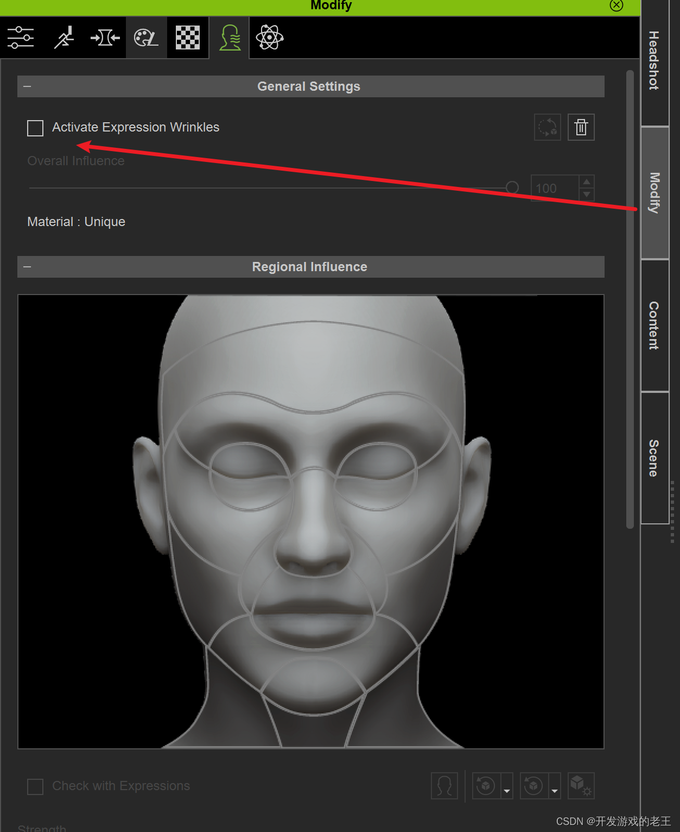Screen dimensions: 680x832
Task: Select a region on the face map
Action: (x=311, y=522)
